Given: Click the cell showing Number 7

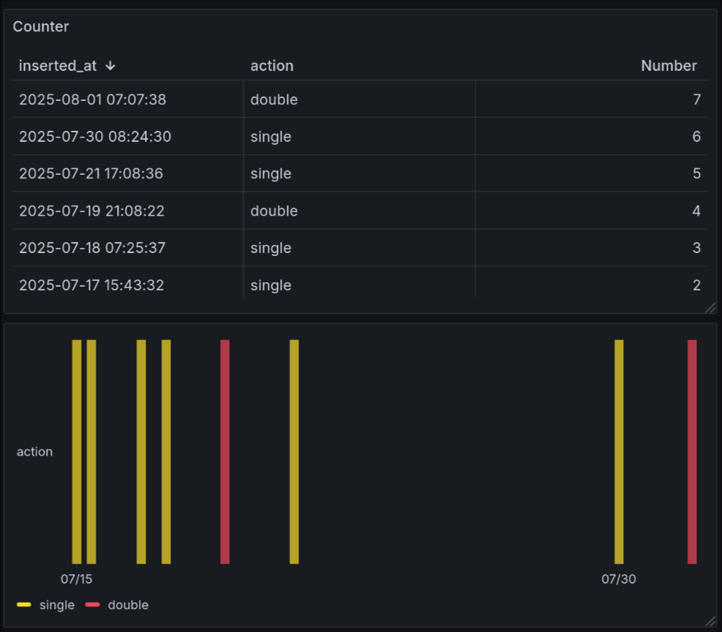Looking at the screenshot, I should 696,99.
